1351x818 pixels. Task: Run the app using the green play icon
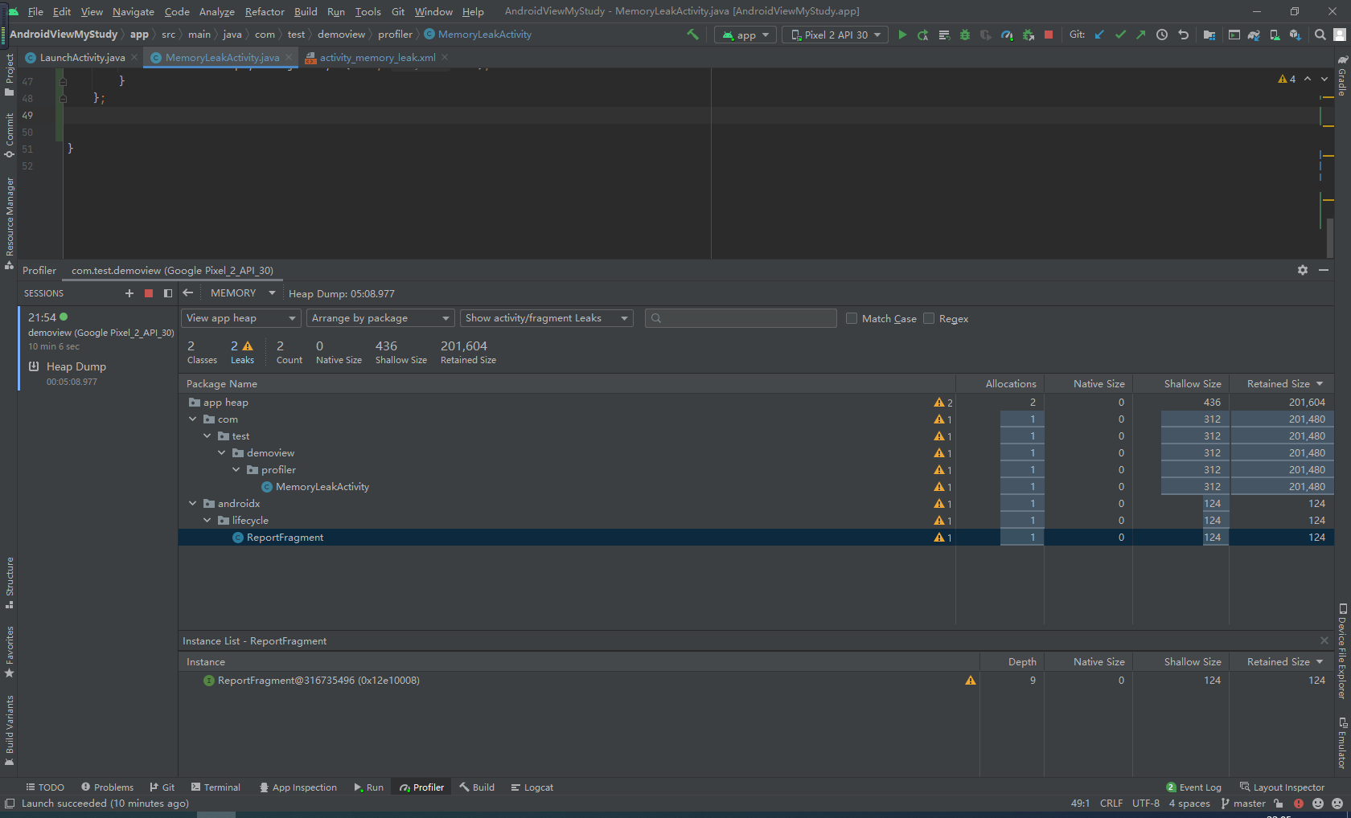coord(902,35)
